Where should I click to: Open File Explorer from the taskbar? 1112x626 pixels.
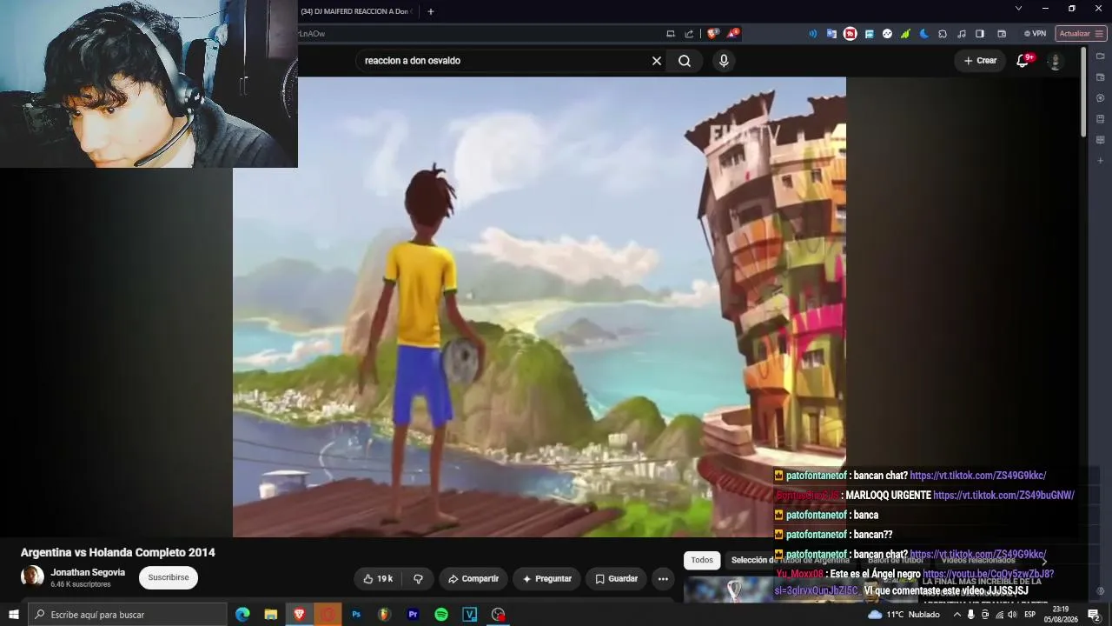pos(271,615)
